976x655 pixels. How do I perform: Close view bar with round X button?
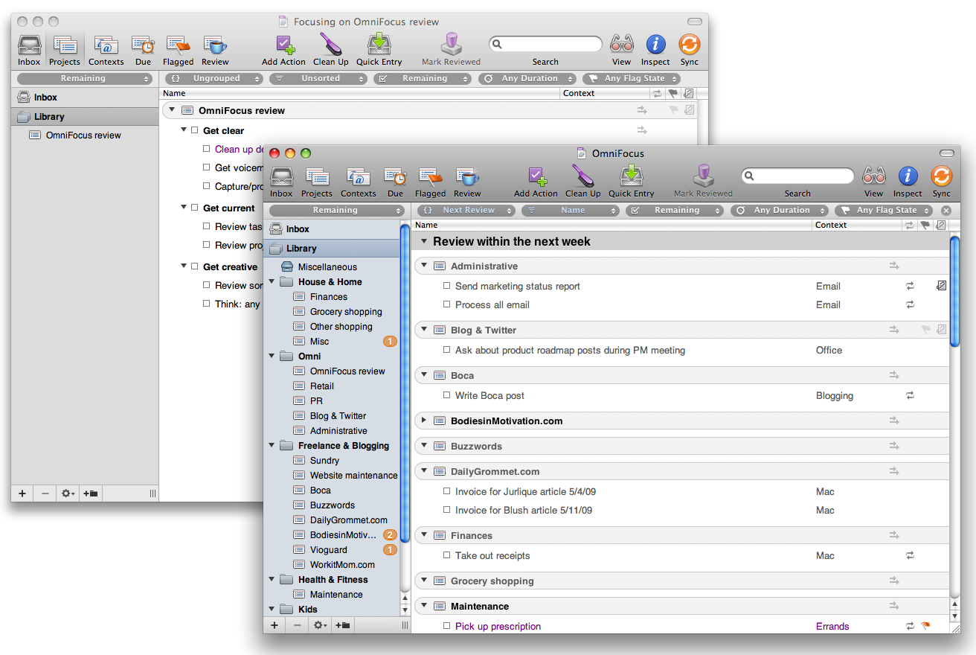(946, 211)
